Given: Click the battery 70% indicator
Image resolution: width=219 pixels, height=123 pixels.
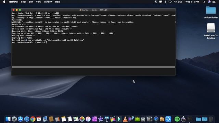Looking at the screenshot, I should click(x=178, y=2).
